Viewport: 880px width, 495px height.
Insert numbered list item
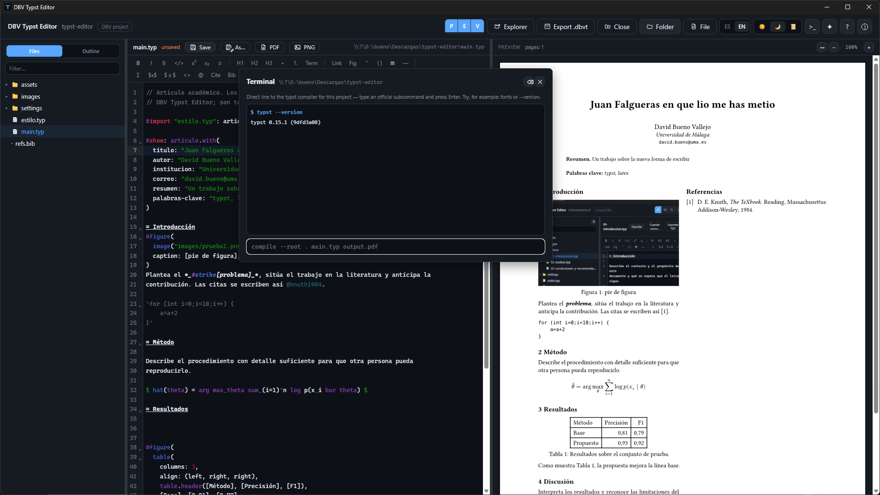295,63
